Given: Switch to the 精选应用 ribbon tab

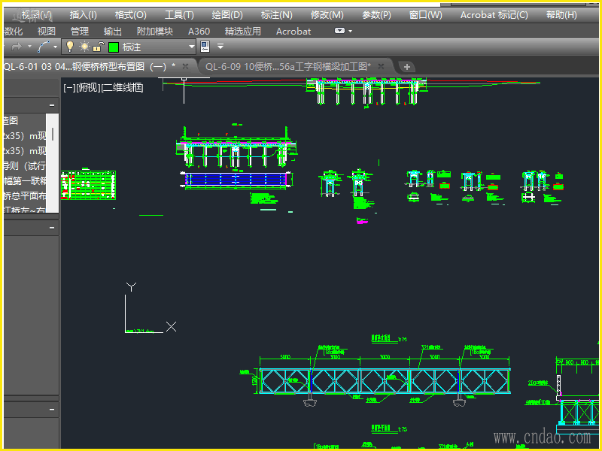Looking at the screenshot, I should 242,31.
